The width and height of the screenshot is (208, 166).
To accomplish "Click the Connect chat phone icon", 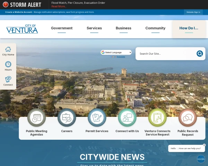I will click(x=8, y=79).
